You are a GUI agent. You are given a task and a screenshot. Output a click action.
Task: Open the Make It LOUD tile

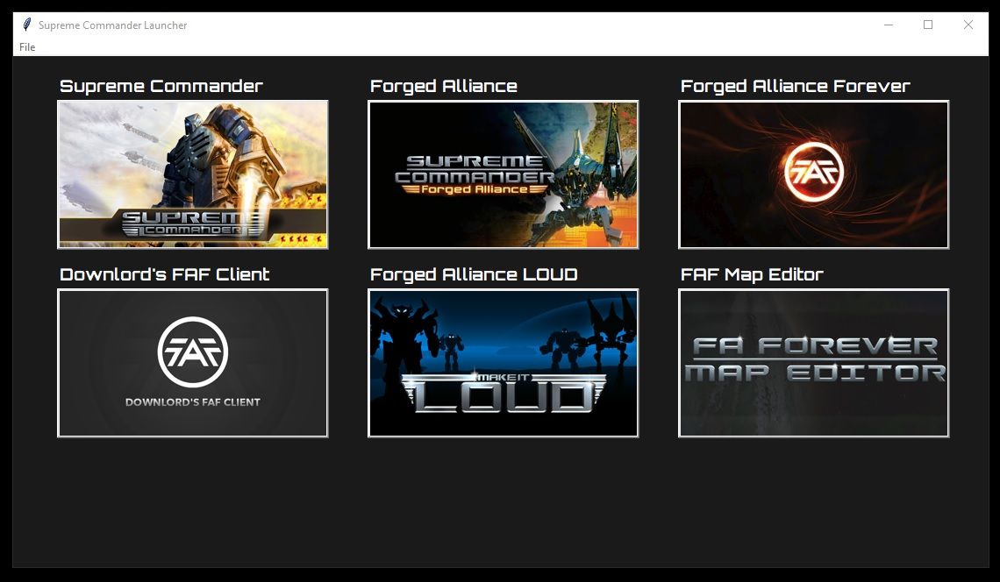(x=504, y=363)
